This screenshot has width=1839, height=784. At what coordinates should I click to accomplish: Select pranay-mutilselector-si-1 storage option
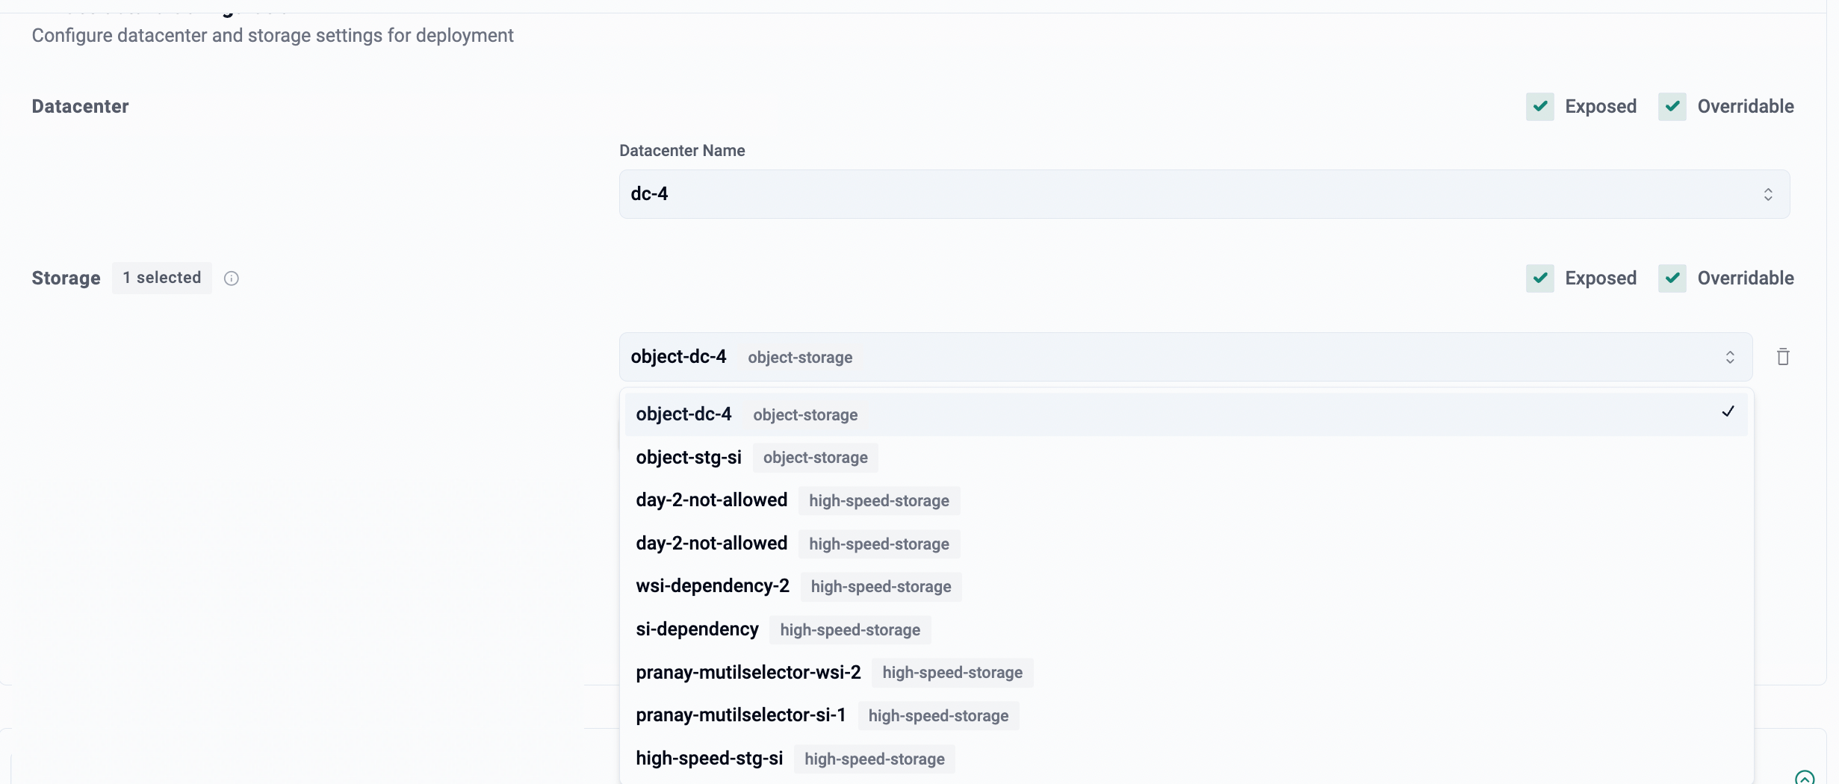click(x=740, y=715)
